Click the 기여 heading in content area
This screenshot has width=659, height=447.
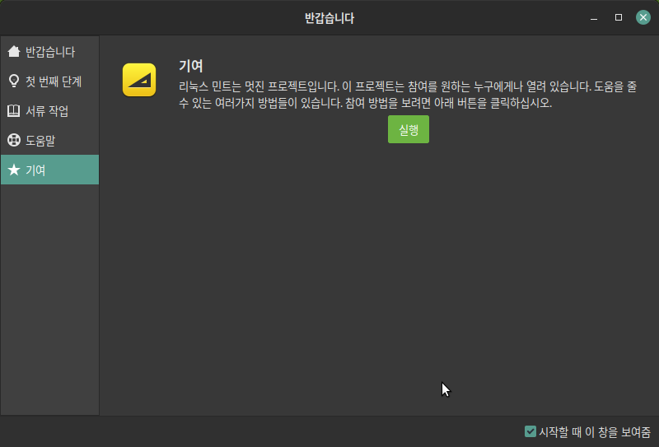tap(191, 66)
